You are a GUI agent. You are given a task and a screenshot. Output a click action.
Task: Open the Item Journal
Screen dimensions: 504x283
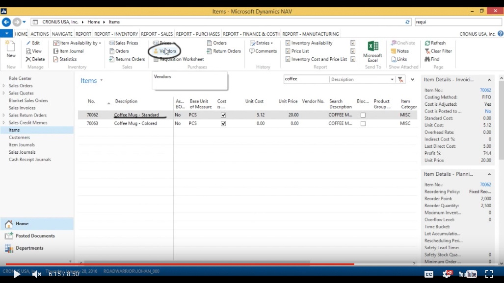click(x=69, y=51)
